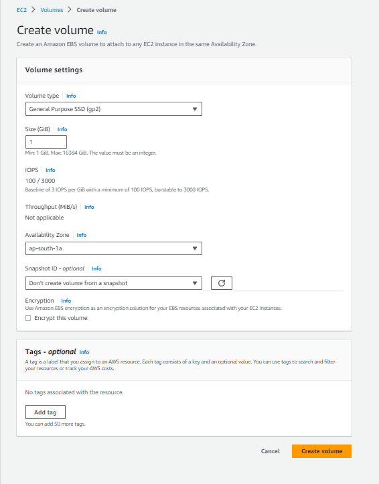The width and height of the screenshot is (379, 484).
Task: Enable the Encrypt this volume checkbox
Action: tap(28, 318)
